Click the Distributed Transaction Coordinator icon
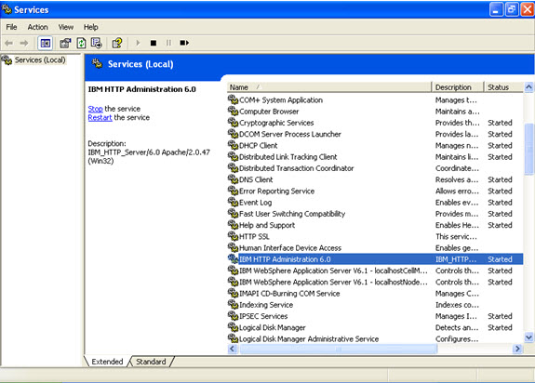The image size is (535, 383). (233, 168)
